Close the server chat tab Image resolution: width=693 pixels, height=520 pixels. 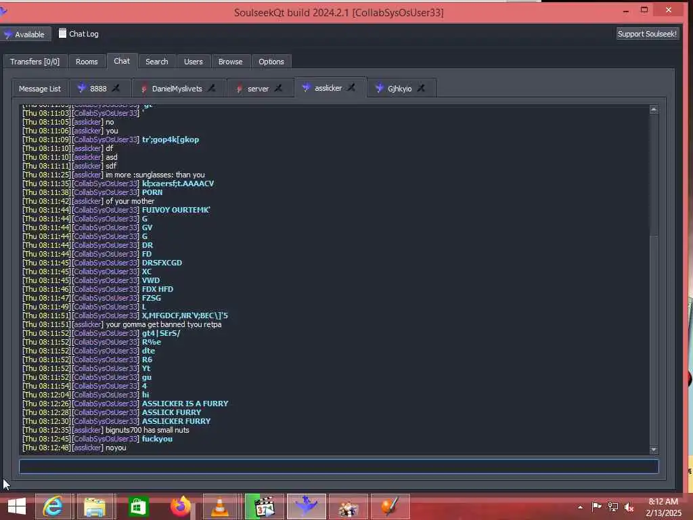pyautogui.click(x=278, y=88)
